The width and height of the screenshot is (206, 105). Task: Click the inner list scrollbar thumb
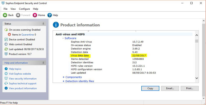point(197,41)
